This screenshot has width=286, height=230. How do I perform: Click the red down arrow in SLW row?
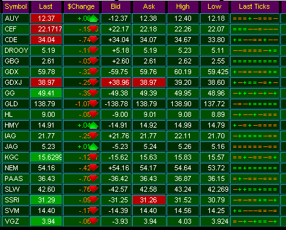tap(94, 189)
